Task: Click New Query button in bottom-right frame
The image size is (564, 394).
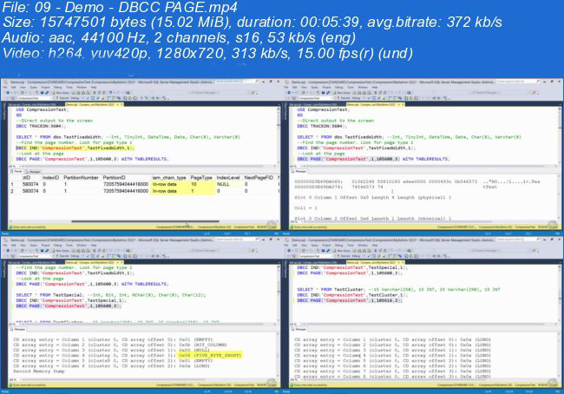Action: (342, 251)
